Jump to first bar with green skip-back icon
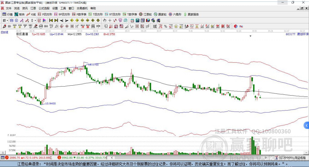309x167 pixels. coord(51,20)
